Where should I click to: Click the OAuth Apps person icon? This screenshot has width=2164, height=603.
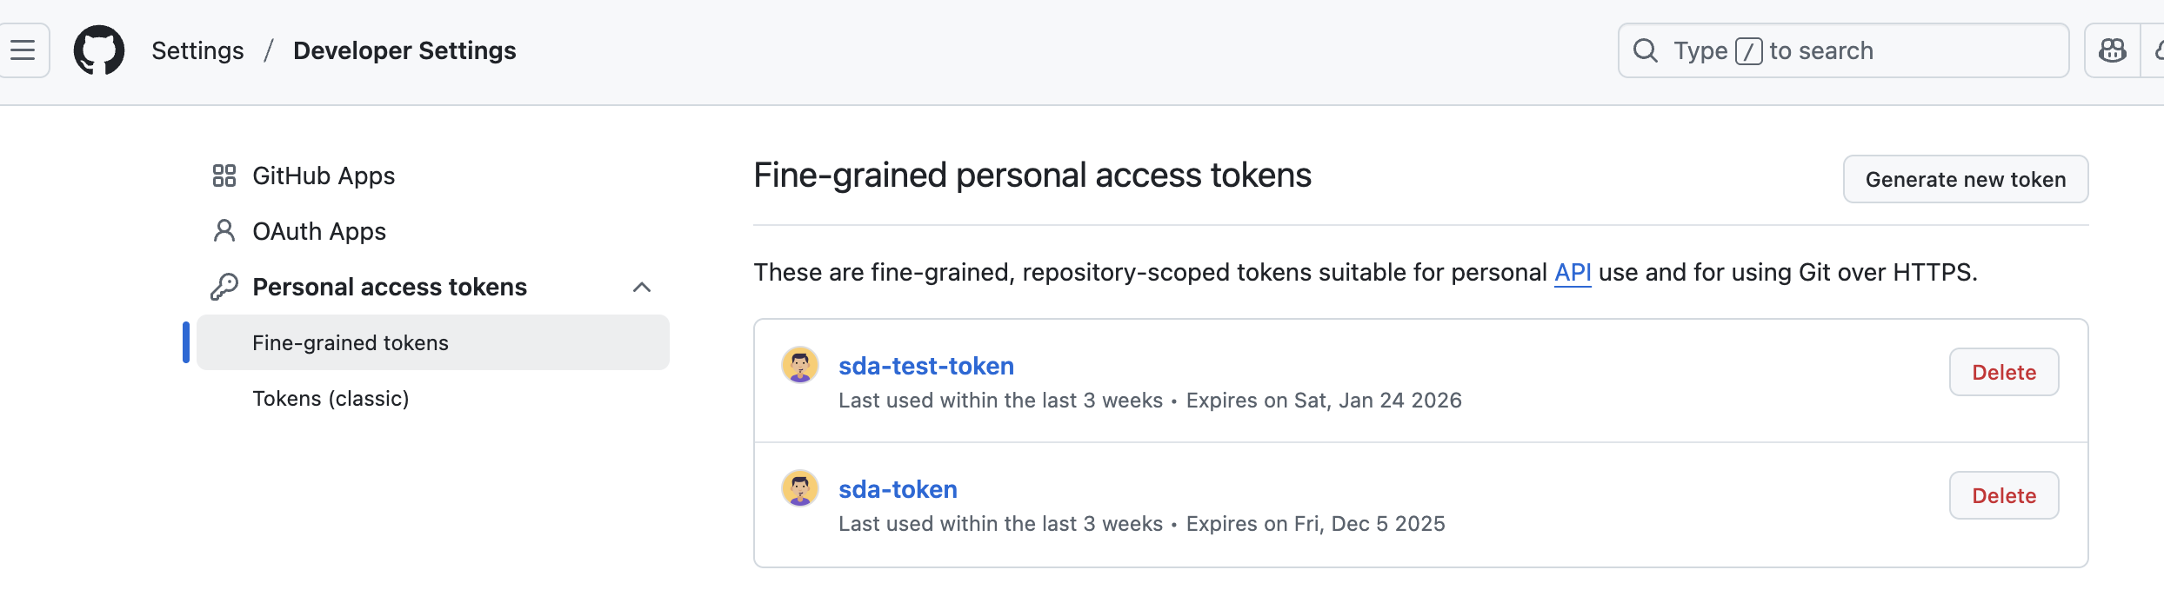click(224, 231)
